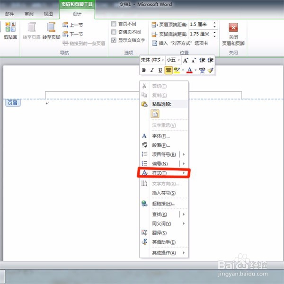Click the 页眉和页脚工具 contextual tab header
The width and height of the screenshot is (284, 284).
pos(77,4)
